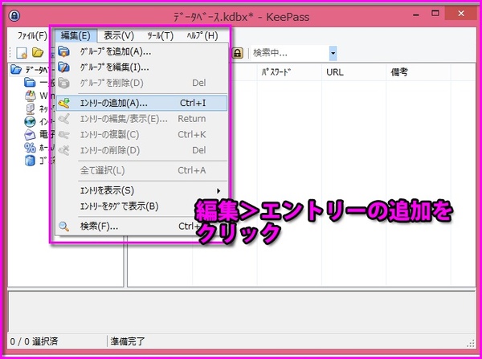This screenshot has height=359, width=482.
Task: Maximize the KeePass window
Action: pos(435,13)
